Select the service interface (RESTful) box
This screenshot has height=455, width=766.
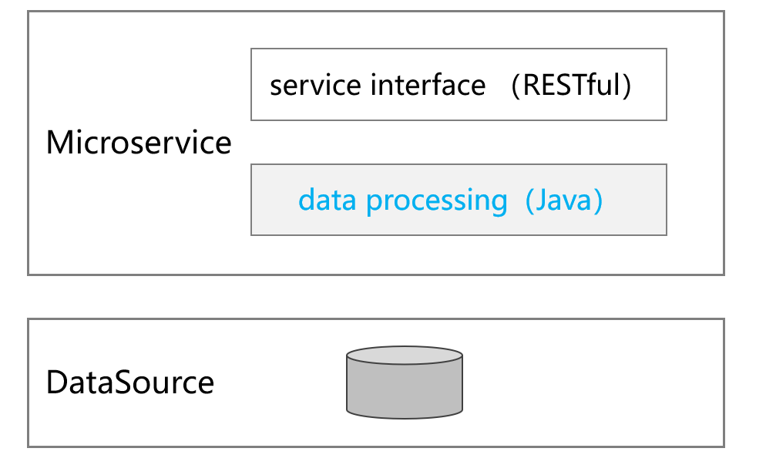pyautogui.click(x=459, y=85)
